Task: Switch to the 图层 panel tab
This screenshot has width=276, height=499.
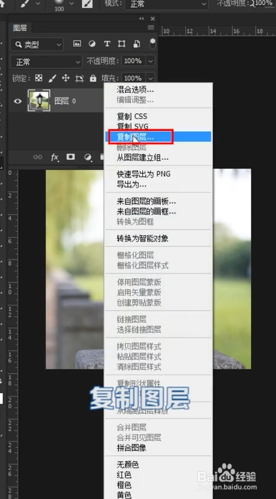Action: click(20, 28)
